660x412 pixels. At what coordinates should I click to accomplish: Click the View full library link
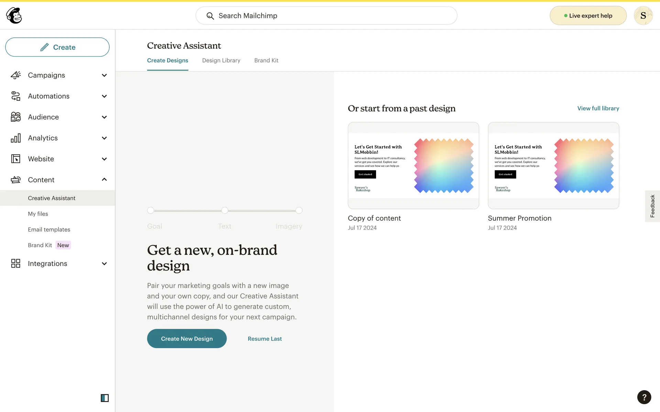(598, 108)
